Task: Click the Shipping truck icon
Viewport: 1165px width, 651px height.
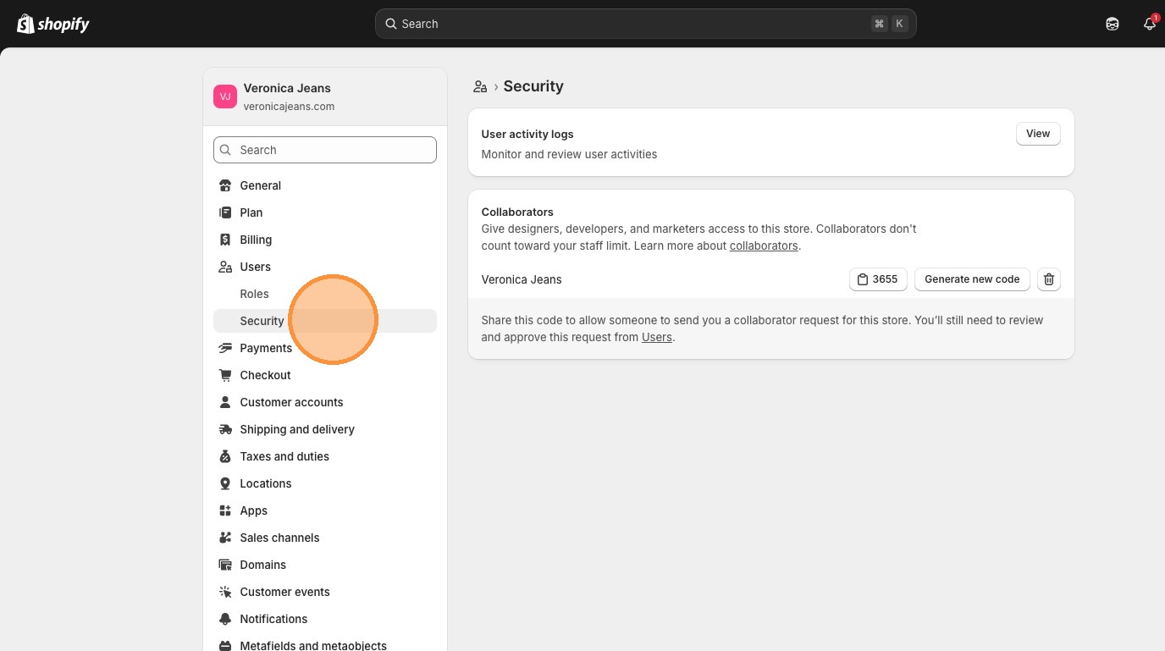Action: [x=225, y=429]
